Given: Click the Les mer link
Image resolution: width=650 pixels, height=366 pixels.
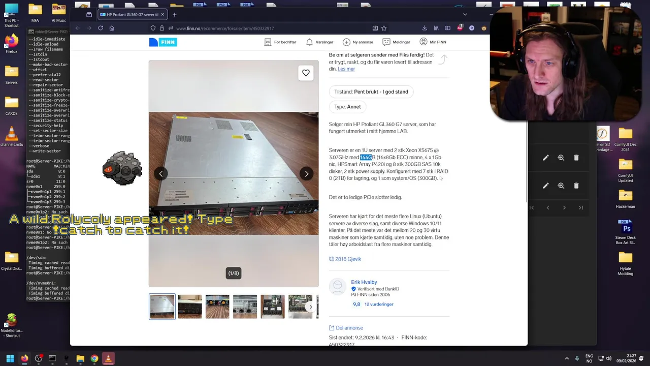Looking at the screenshot, I should pos(346,69).
